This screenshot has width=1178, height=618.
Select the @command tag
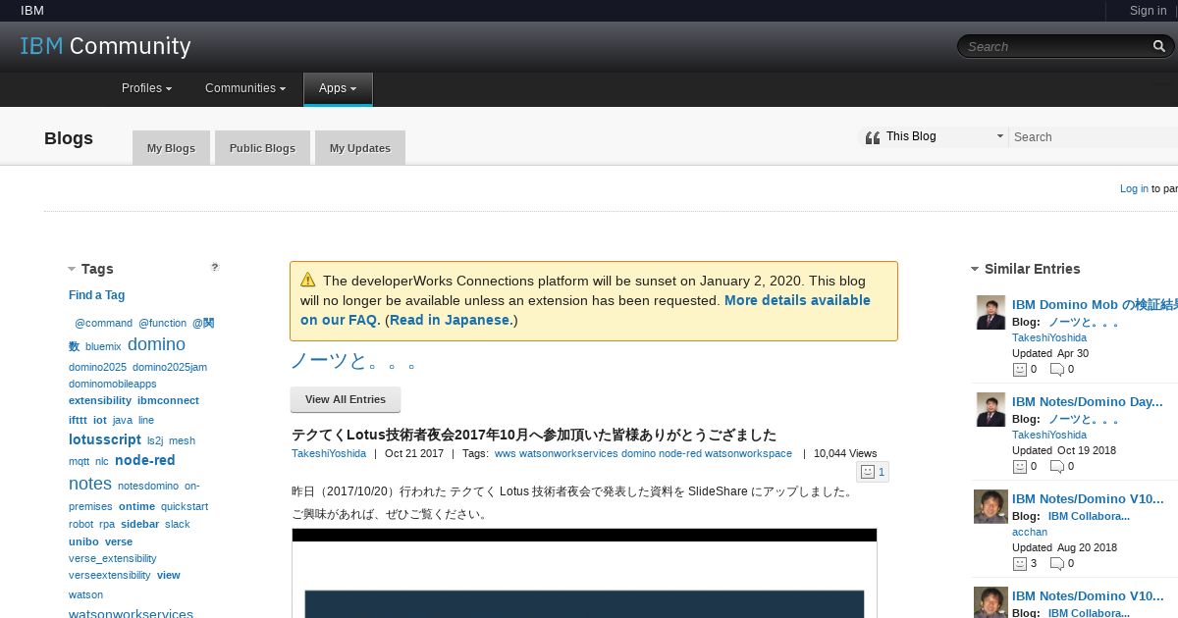pos(103,323)
